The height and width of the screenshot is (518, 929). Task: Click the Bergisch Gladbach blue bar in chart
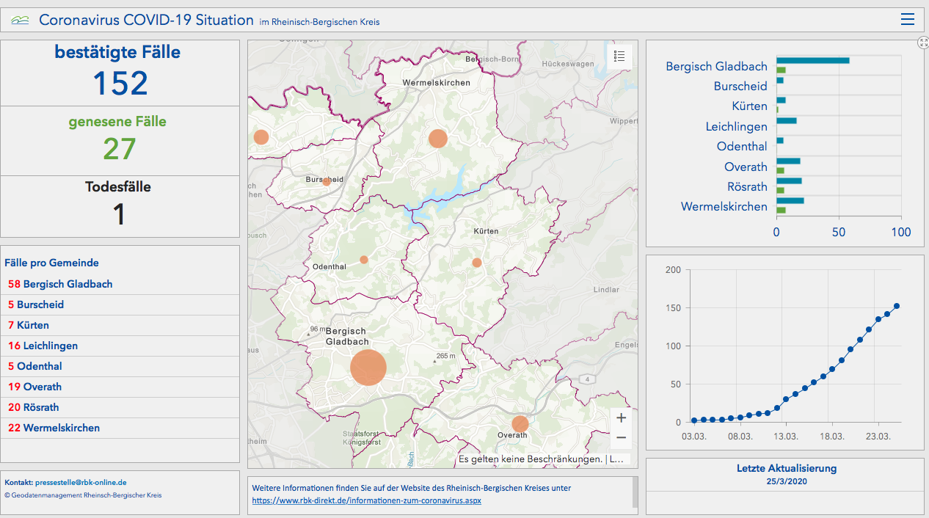point(812,60)
